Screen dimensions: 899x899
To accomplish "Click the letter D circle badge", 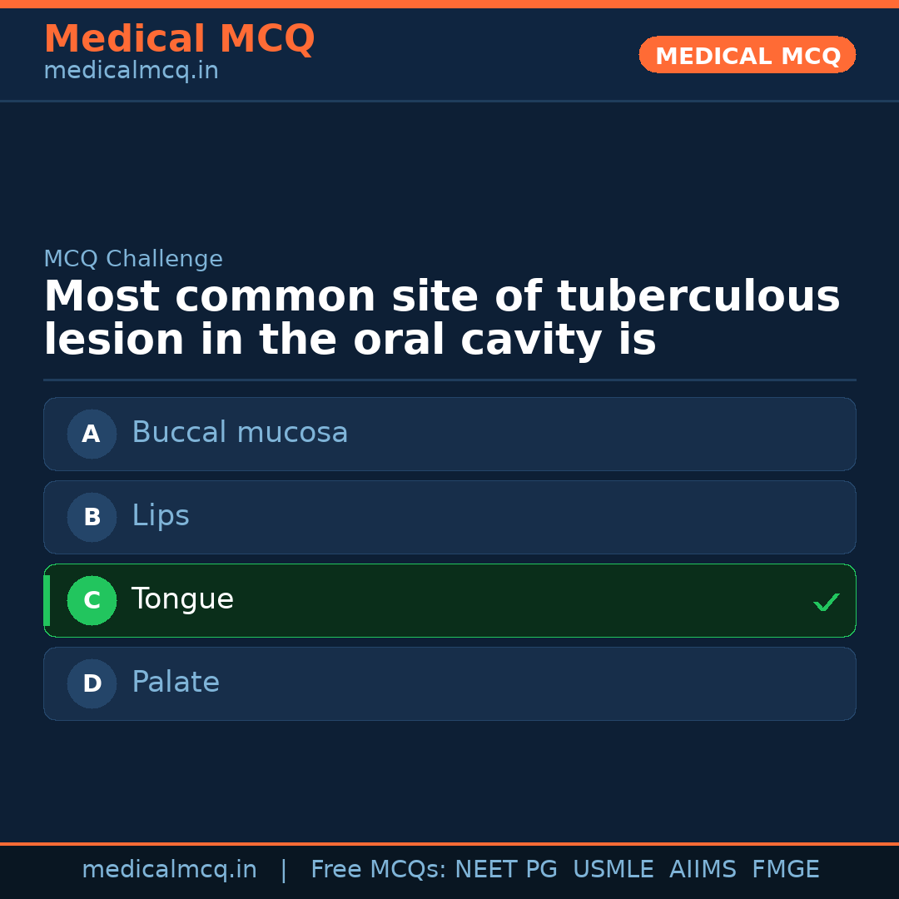I will pos(92,683).
